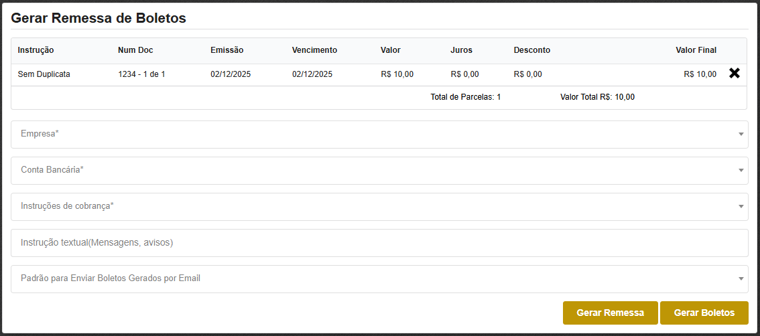Click the Gerar Remessa de Boletos title
Screen dimensions: 760x336
[99, 18]
